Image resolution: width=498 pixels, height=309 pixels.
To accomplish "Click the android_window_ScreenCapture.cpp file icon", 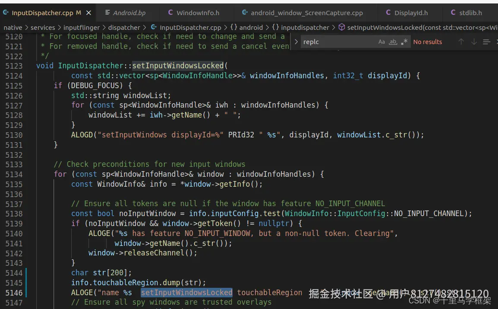I will pyautogui.click(x=245, y=13).
